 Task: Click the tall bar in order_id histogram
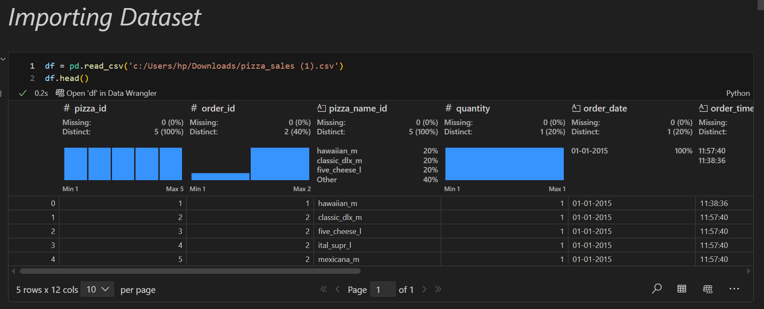[x=280, y=164]
